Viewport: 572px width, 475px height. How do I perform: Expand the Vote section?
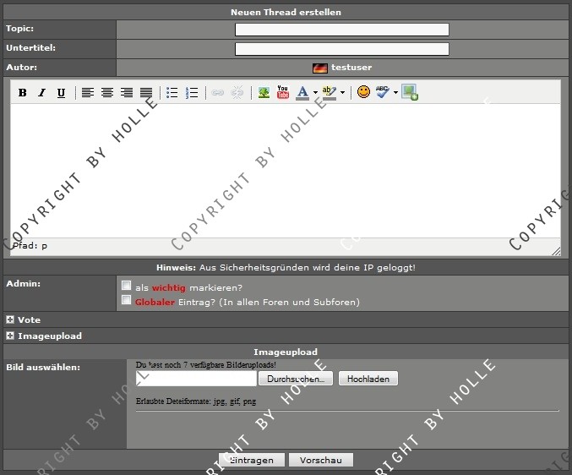click(10, 320)
